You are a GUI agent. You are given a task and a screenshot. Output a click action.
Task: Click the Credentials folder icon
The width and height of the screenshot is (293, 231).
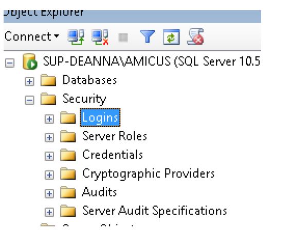68,155
